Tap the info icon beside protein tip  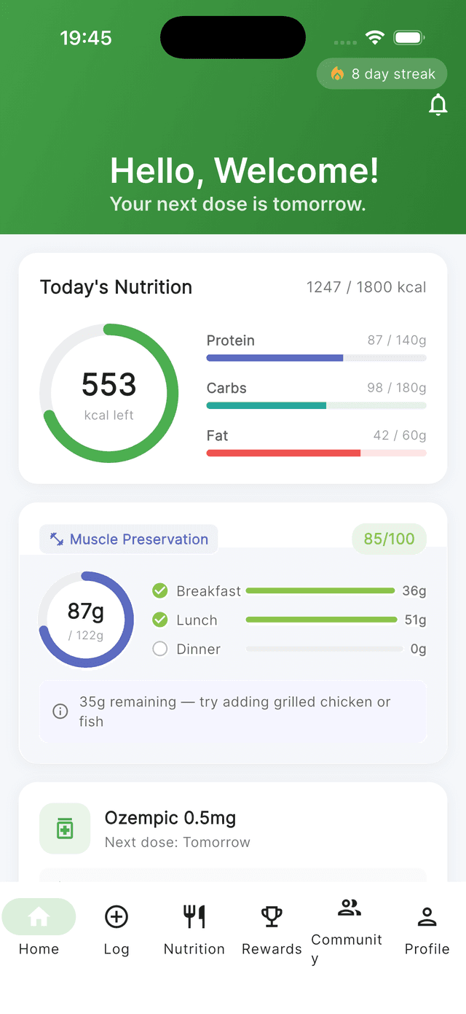[60, 711]
